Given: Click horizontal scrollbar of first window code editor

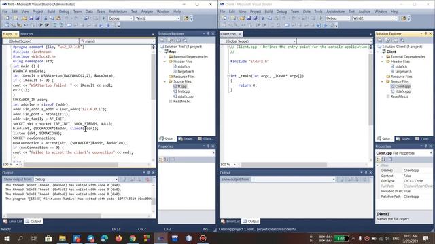Looking at the screenshot, I should coord(71,165).
